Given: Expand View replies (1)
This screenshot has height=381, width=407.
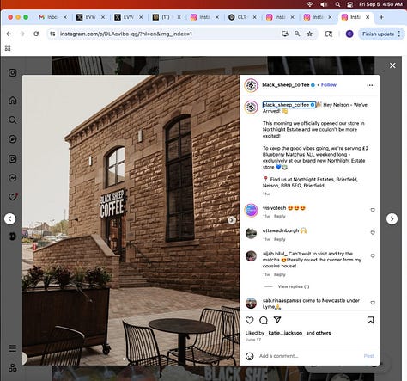Looking at the screenshot, I should (x=294, y=286).
